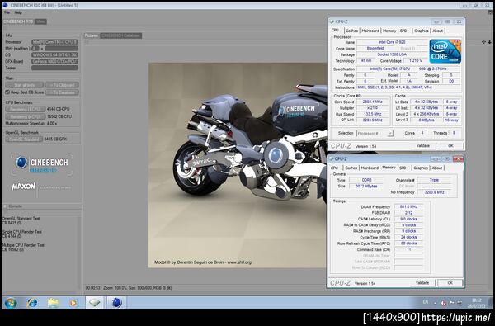This screenshot has width=495, height=326.
Task: Launch Internet Explorer from the taskbar
Action: tap(32, 303)
